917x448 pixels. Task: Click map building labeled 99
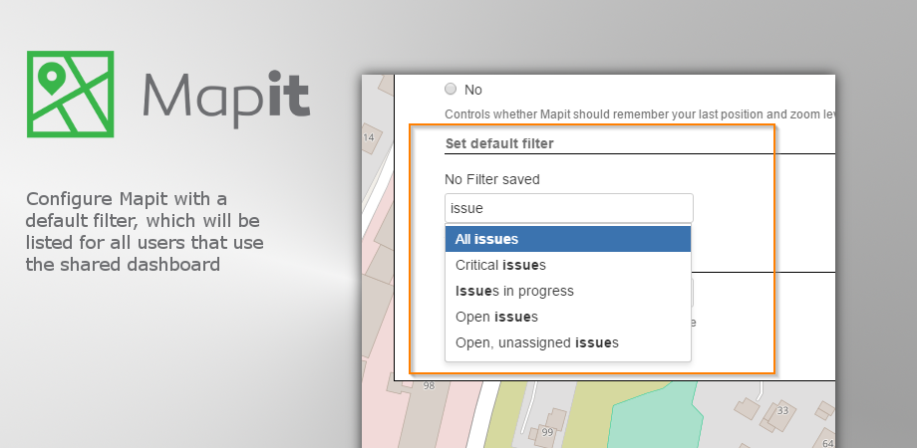click(x=547, y=432)
